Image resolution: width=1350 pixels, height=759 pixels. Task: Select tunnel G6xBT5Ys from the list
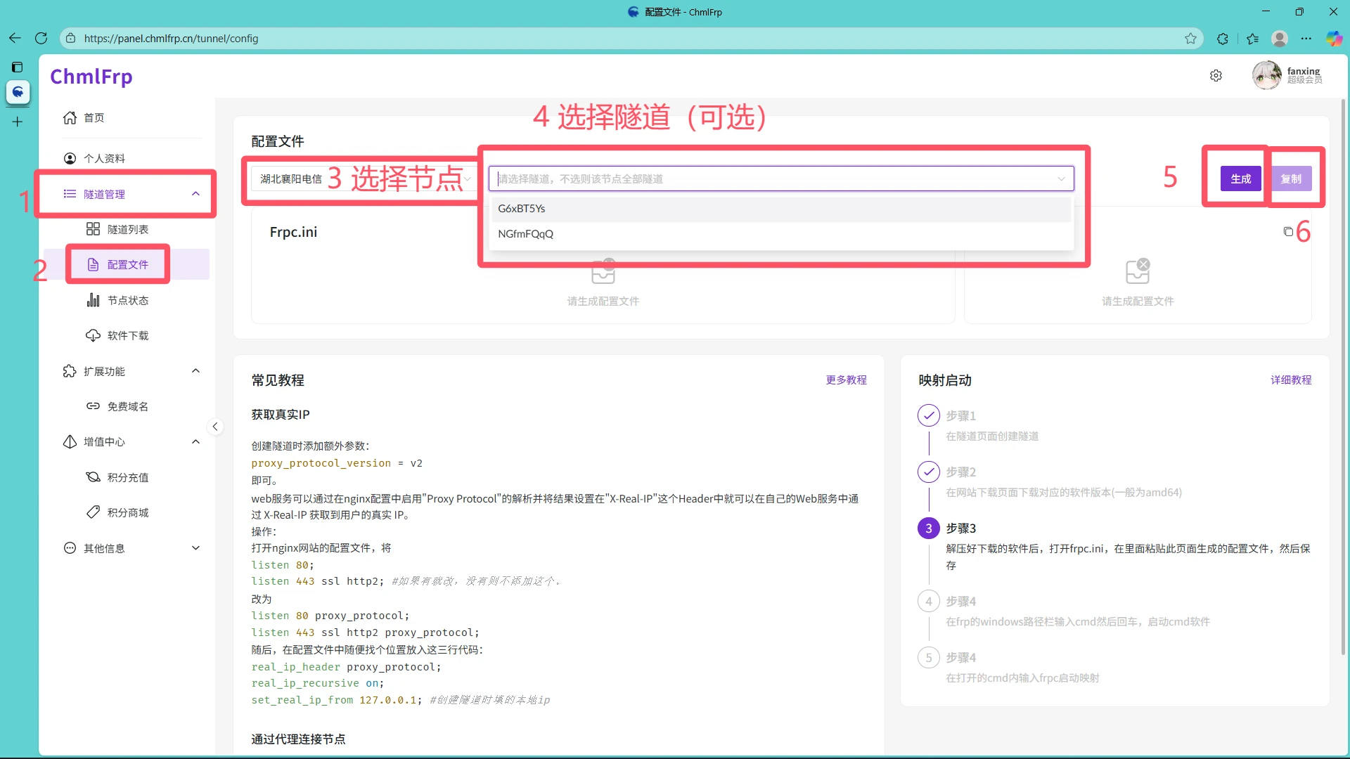[x=522, y=208]
